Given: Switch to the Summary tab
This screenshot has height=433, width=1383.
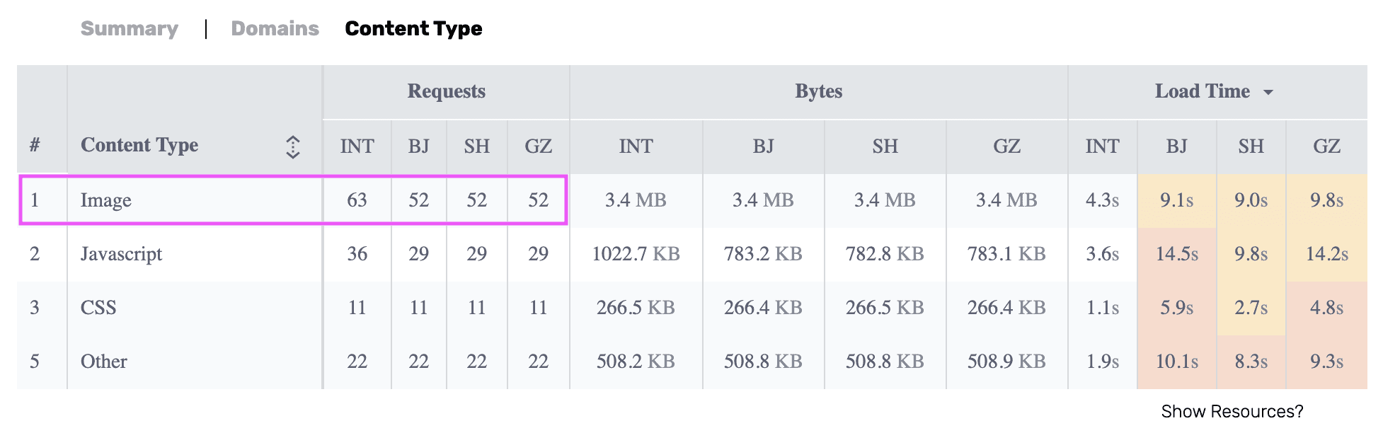Looking at the screenshot, I should 130,28.
